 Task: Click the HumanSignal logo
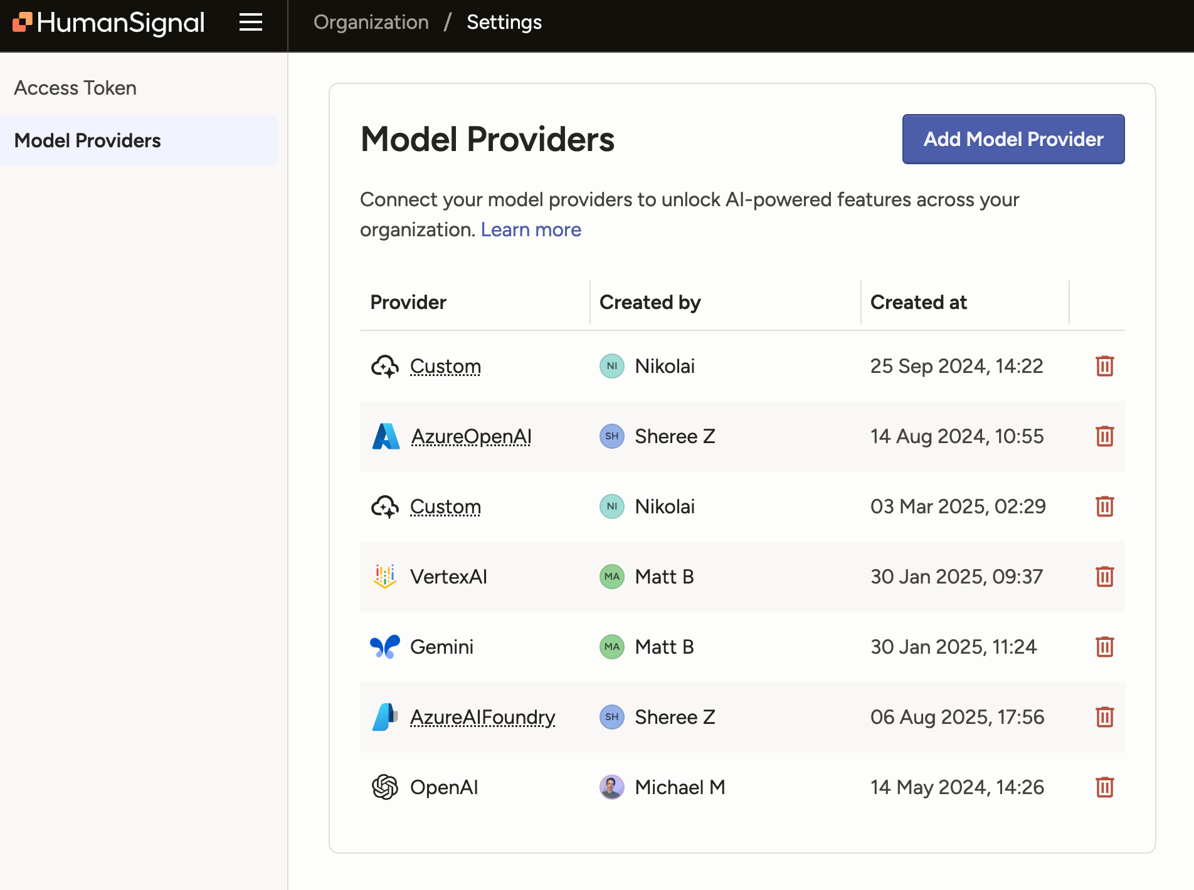109,23
